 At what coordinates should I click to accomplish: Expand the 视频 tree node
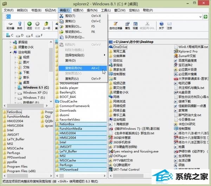(15, 57)
